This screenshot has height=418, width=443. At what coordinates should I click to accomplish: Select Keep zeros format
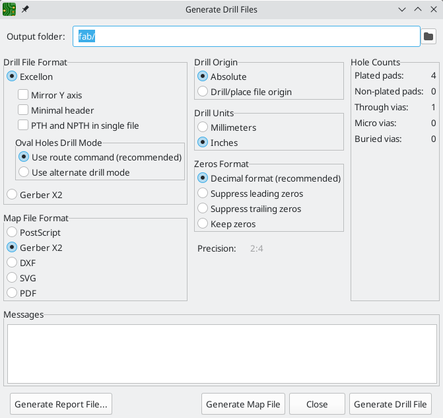tap(226, 224)
